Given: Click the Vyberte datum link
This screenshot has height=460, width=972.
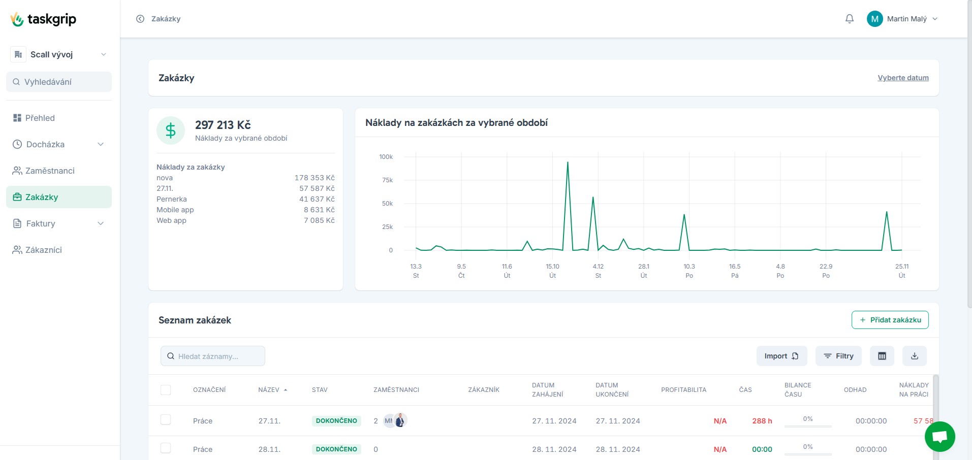Looking at the screenshot, I should tap(903, 78).
